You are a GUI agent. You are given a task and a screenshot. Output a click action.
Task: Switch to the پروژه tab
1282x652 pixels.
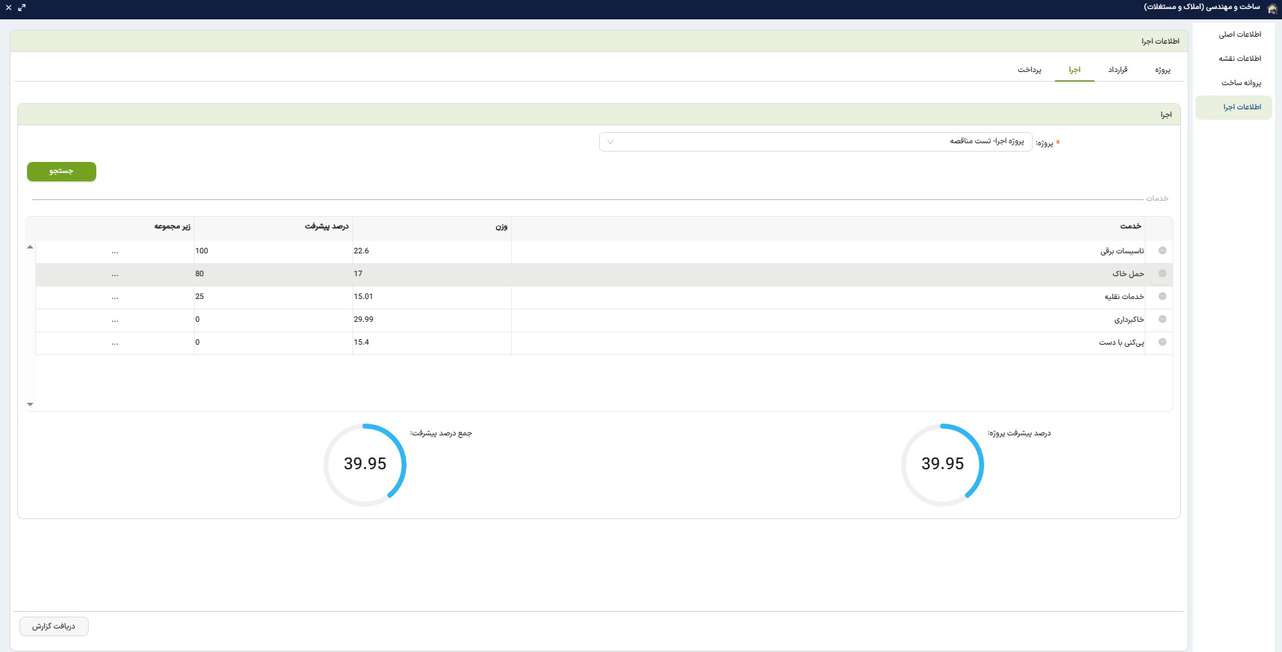tap(1162, 70)
